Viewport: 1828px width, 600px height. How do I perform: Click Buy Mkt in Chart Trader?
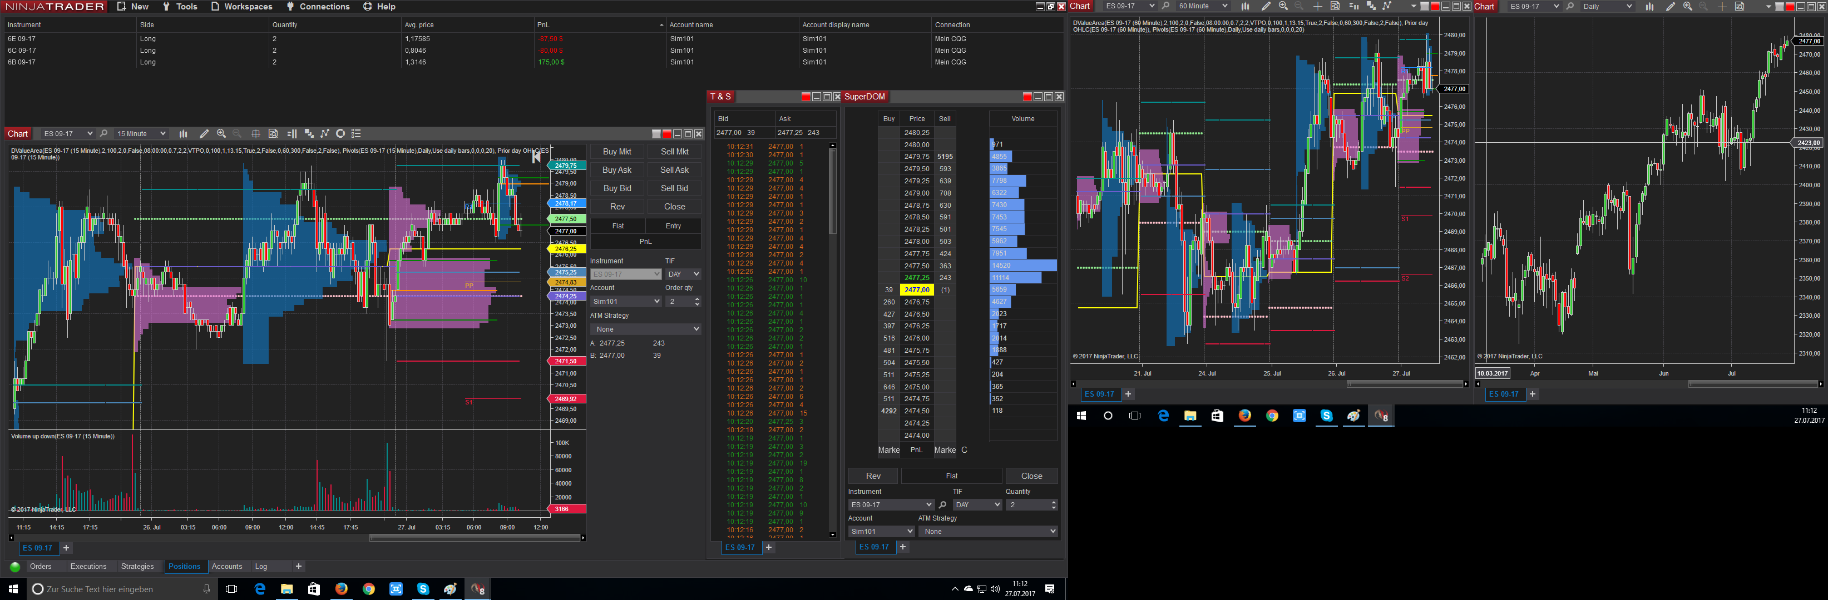[617, 152]
